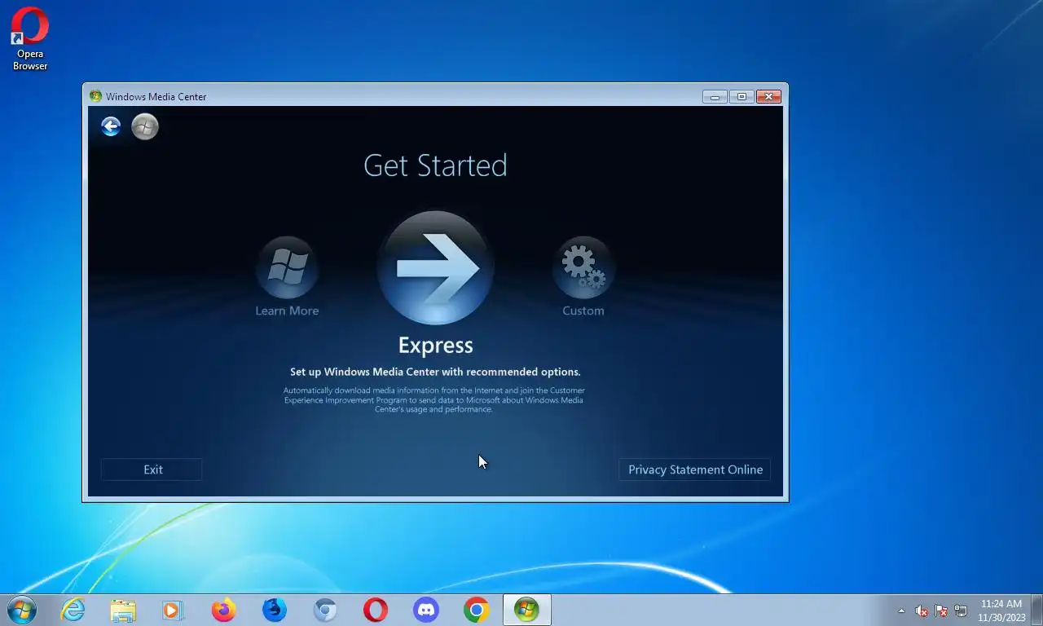1043x626 pixels.
Task: Click the Get Started heading
Action: [x=435, y=165]
